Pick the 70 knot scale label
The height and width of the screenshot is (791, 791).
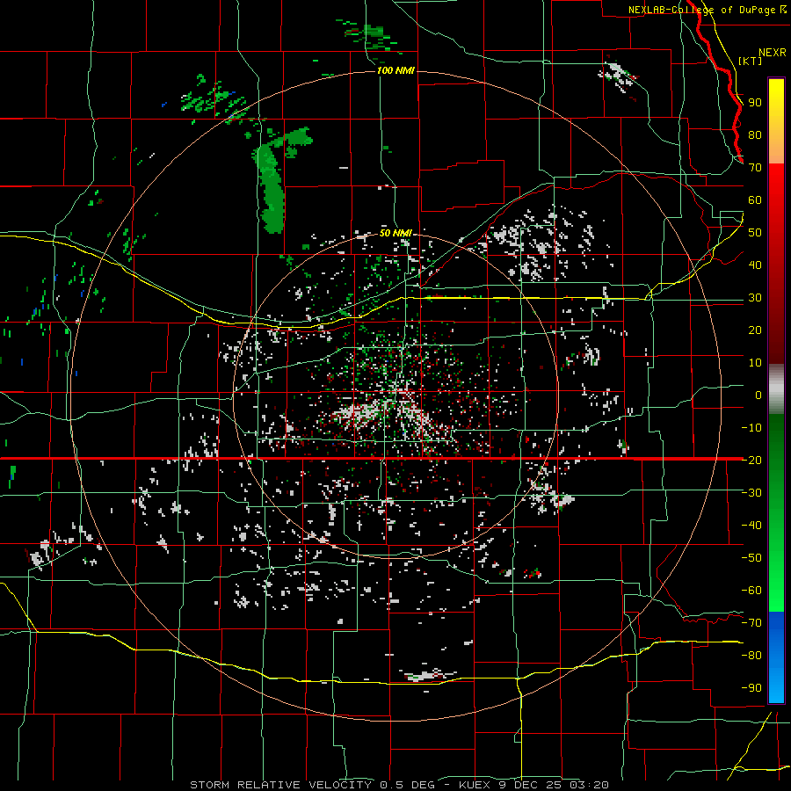(x=755, y=168)
